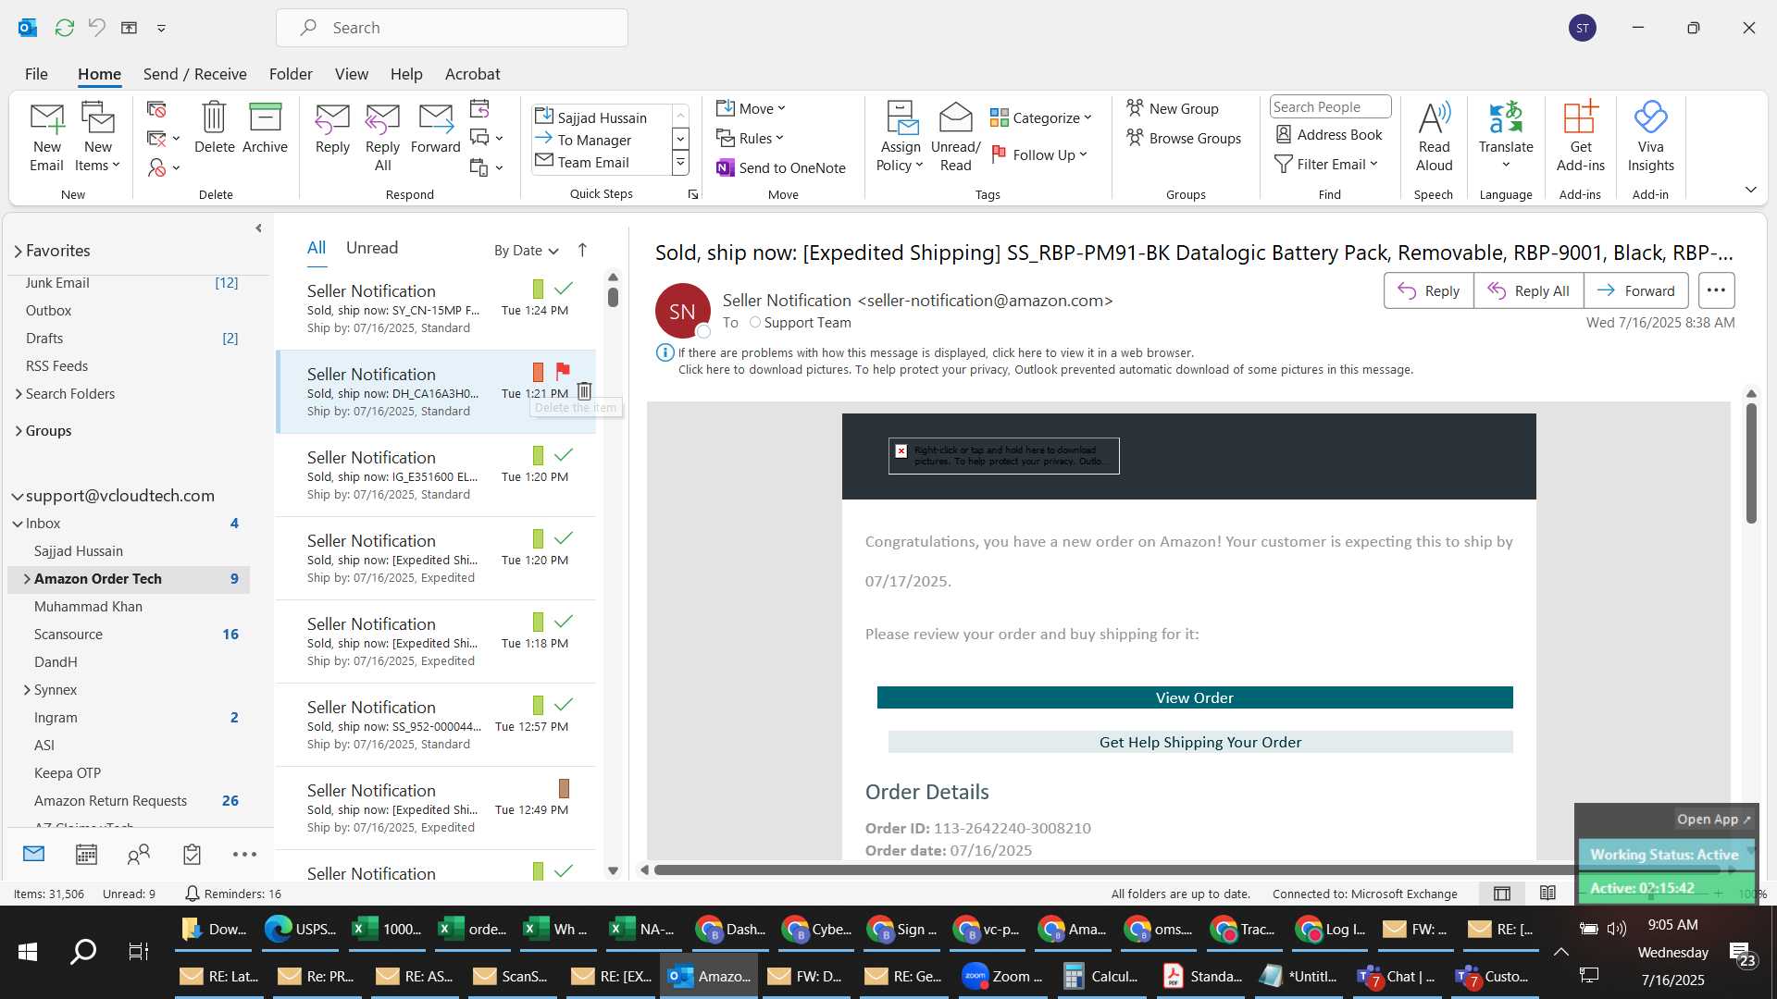Image resolution: width=1777 pixels, height=999 pixels.
Task: Reverse sort order arrow in message list
Action: click(582, 250)
